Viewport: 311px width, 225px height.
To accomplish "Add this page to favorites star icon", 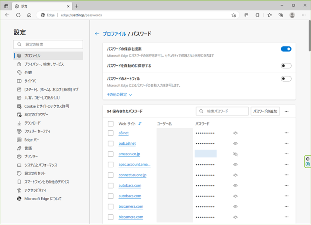I will pyautogui.click(x=234, y=15).
